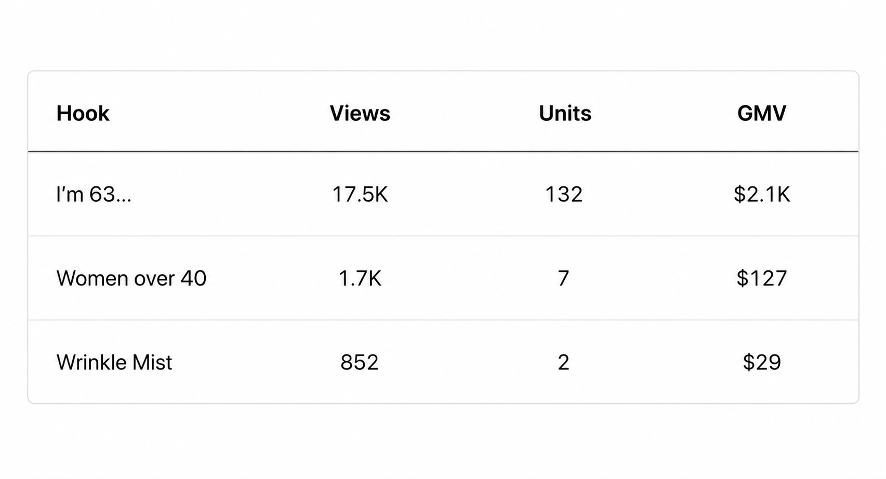Click the 852 views value

[360, 362]
